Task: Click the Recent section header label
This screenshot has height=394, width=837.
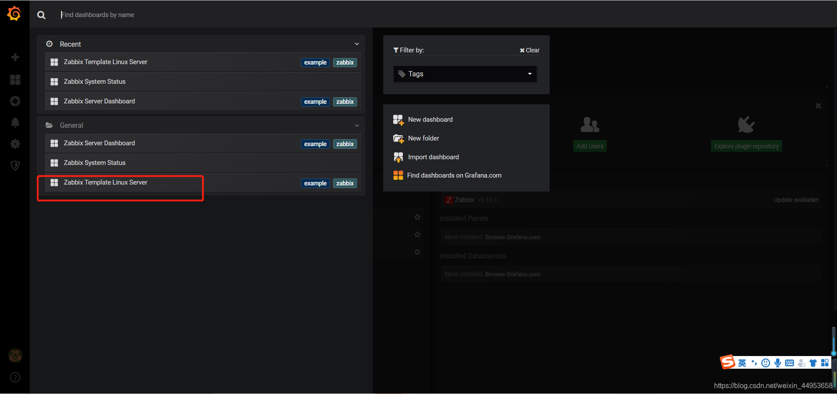Action: click(70, 44)
